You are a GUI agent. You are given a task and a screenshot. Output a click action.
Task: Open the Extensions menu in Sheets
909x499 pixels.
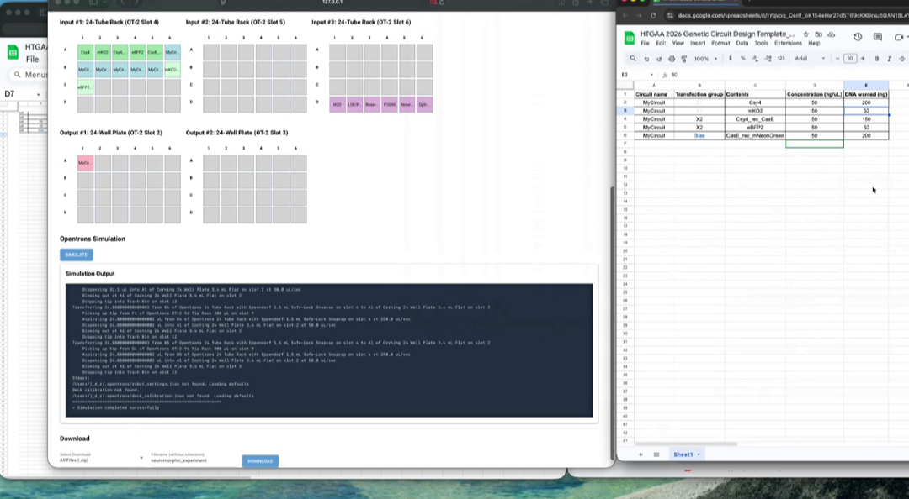click(788, 44)
